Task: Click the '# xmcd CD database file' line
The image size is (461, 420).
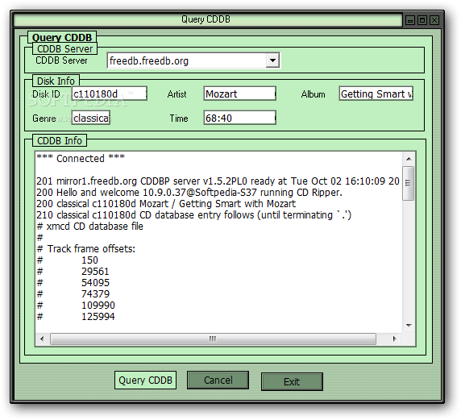Action: pos(90,227)
